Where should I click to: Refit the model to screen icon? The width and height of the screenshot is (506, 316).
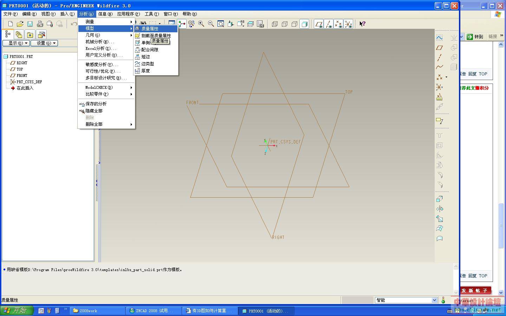coord(221,24)
